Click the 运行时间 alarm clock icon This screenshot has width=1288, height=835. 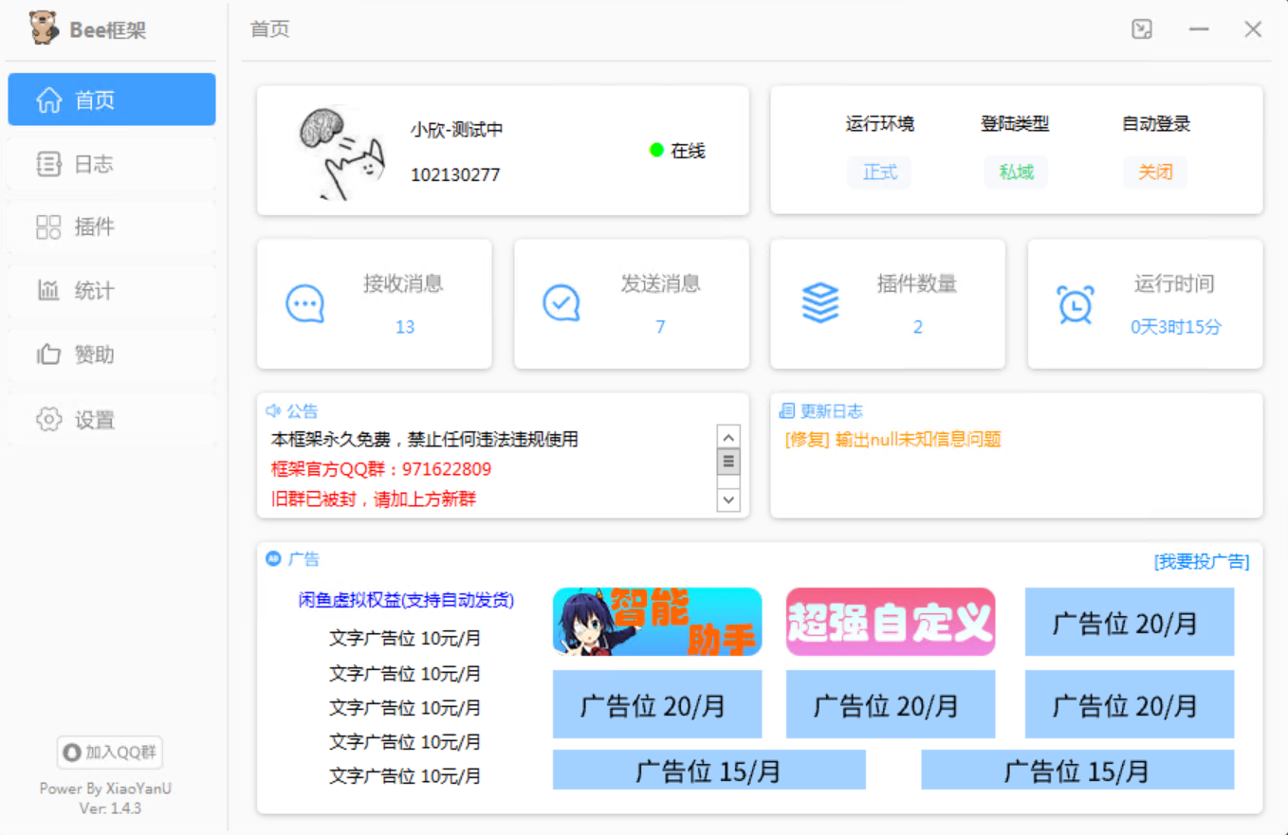pyautogui.click(x=1075, y=303)
